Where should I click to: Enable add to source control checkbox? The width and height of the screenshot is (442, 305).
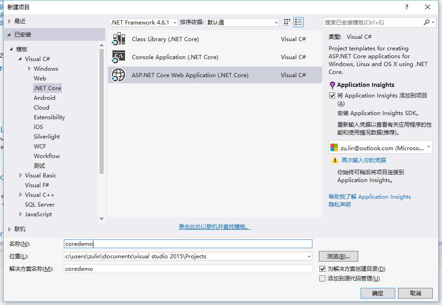pos(323,279)
